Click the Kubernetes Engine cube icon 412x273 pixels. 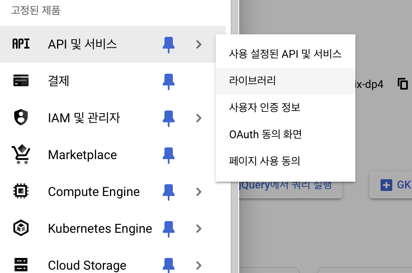tap(21, 228)
